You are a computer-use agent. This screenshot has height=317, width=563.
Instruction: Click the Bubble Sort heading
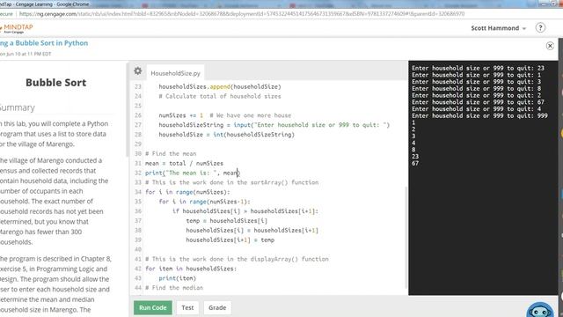coord(56,83)
